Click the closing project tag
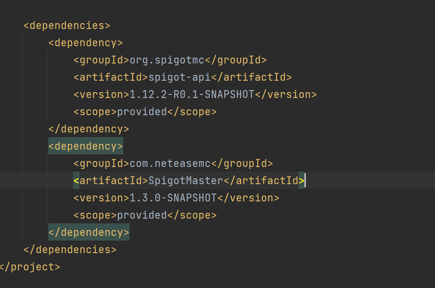This screenshot has height=288, width=435. (30, 267)
